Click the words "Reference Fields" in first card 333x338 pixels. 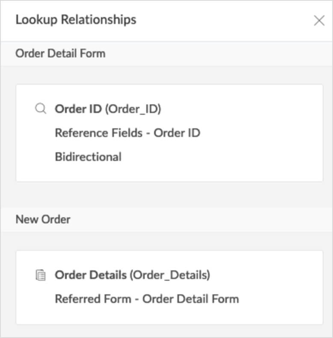point(98,133)
